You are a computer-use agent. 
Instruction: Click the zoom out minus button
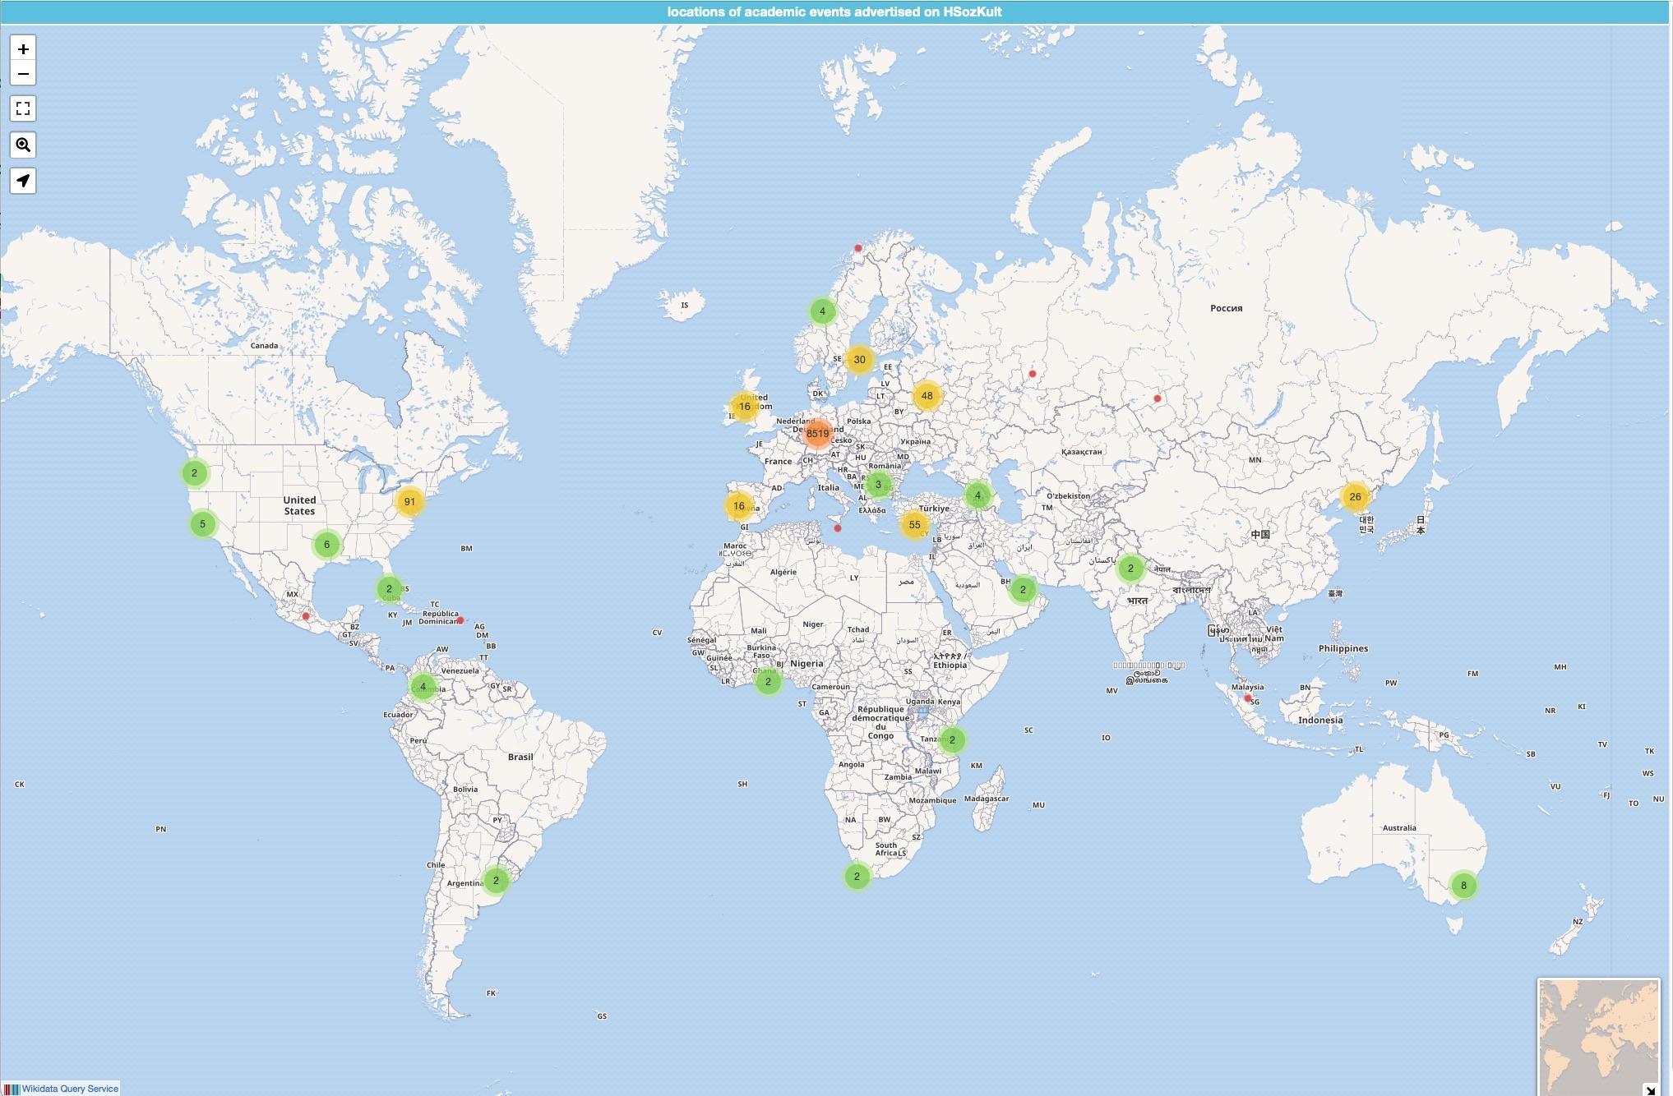pos(23,74)
